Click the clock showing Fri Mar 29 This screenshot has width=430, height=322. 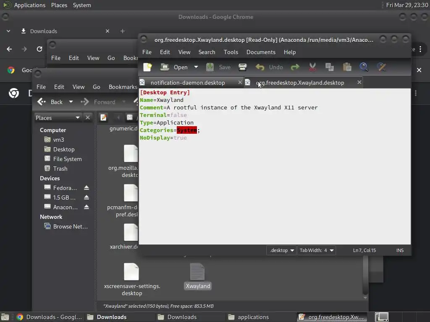tap(407, 5)
